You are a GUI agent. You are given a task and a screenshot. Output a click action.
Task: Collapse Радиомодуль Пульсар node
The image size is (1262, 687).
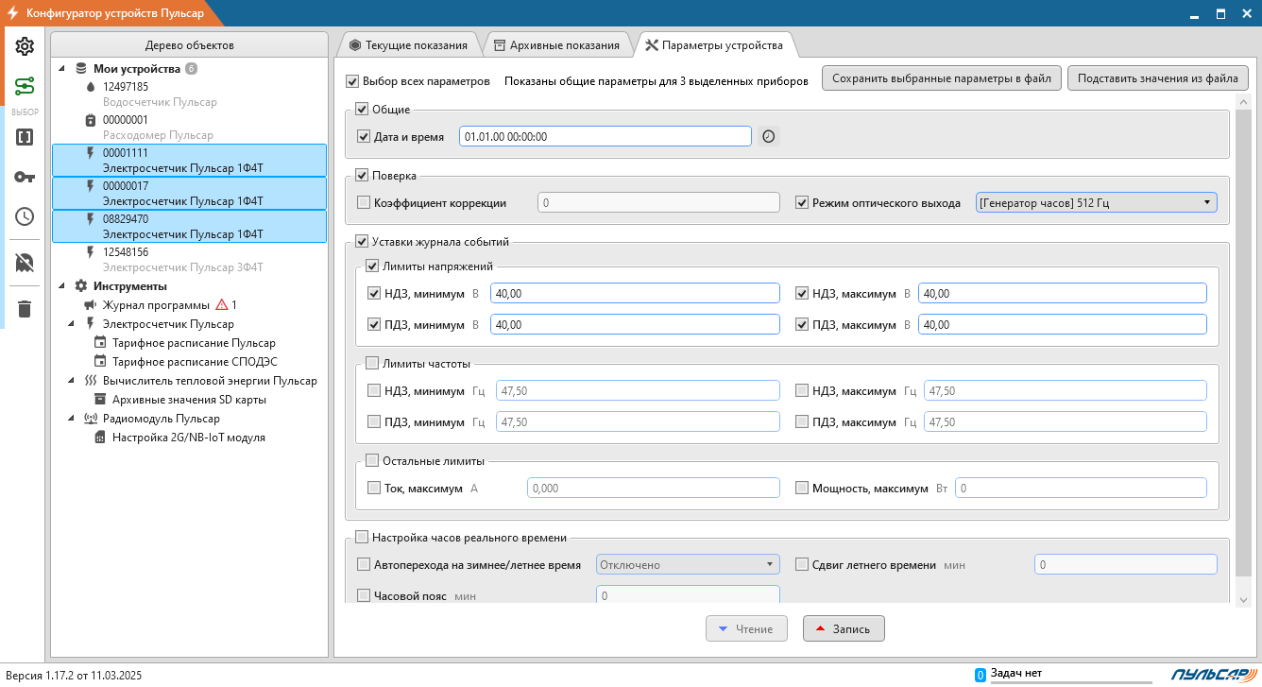(x=73, y=419)
